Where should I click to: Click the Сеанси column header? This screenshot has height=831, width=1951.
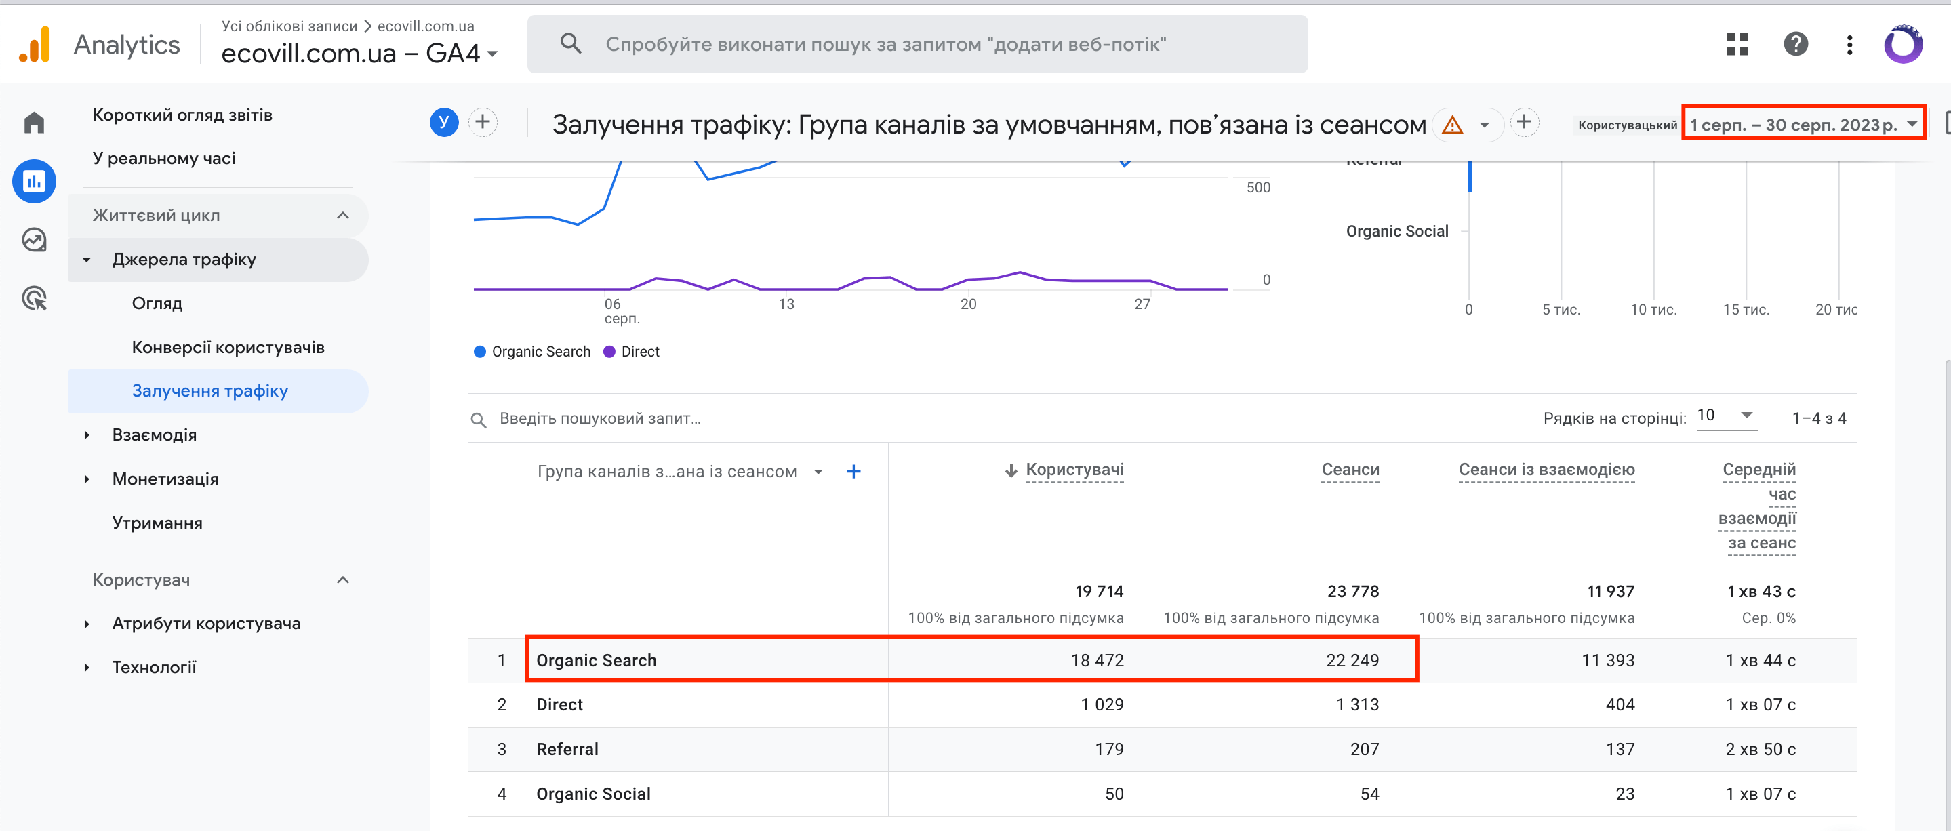(1350, 470)
